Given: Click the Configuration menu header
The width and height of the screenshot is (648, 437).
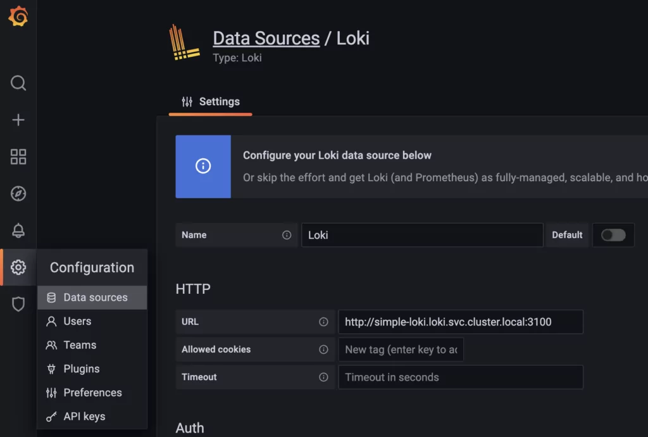Looking at the screenshot, I should (92, 267).
